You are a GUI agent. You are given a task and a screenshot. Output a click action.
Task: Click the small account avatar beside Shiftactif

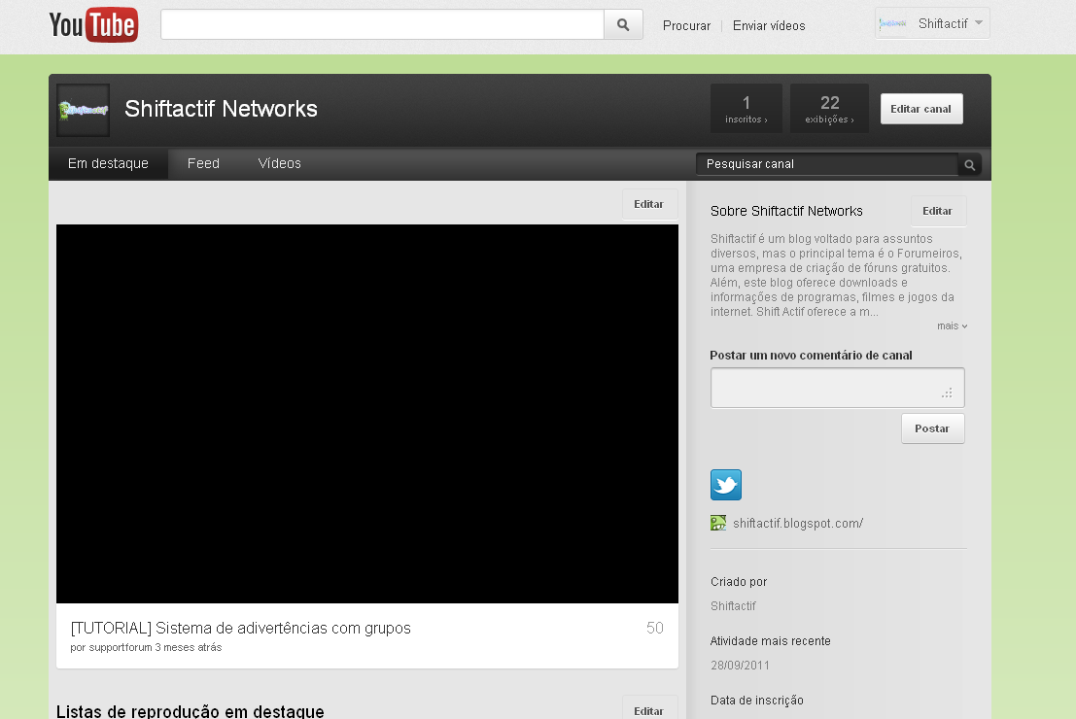[x=892, y=24]
